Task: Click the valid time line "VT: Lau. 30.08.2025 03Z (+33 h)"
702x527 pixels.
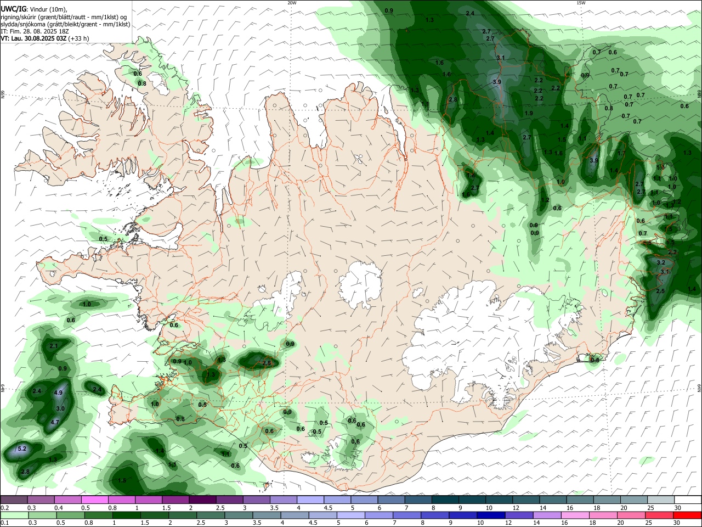Action: [45, 38]
